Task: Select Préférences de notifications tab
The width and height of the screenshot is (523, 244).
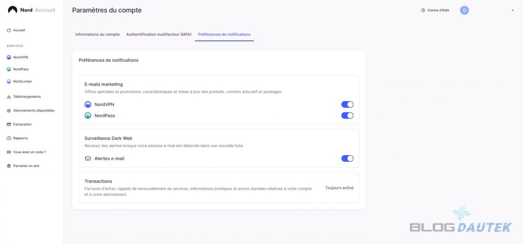Action: pos(224,34)
